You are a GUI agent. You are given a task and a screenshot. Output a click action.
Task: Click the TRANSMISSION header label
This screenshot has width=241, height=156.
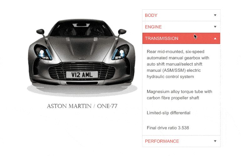pos(162,38)
